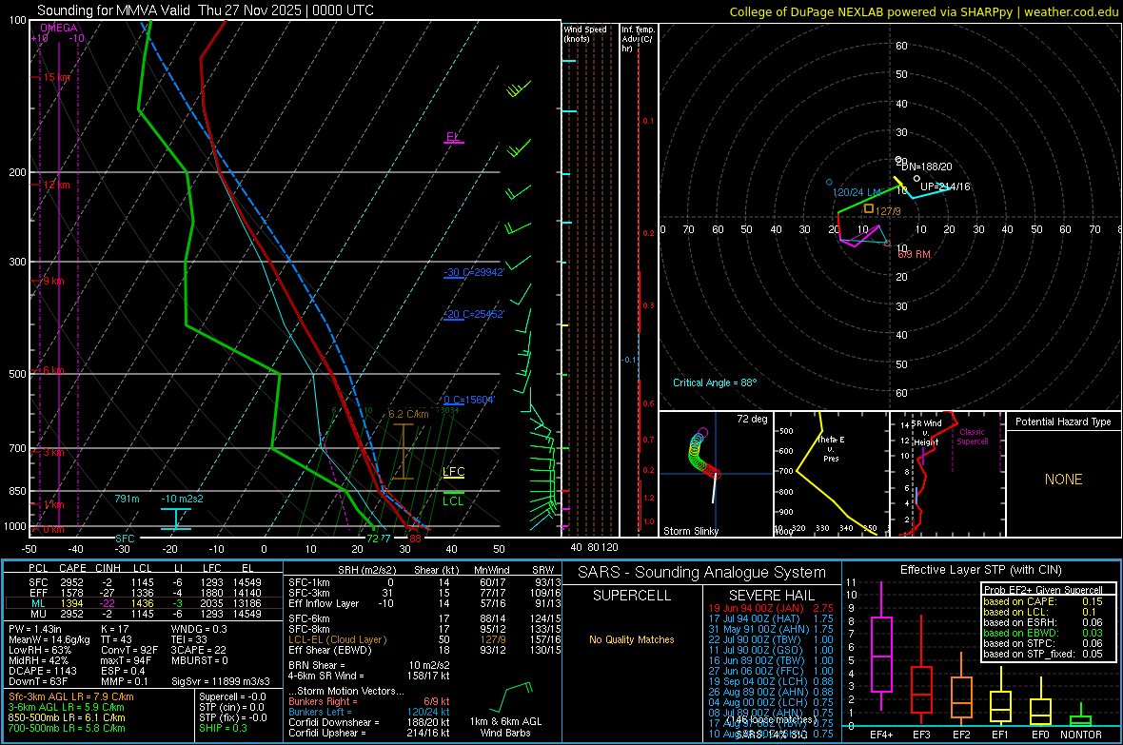Click the 'STP (cin) = 0.0' value
This screenshot has width=1123, height=745.
click(x=231, y=707)
